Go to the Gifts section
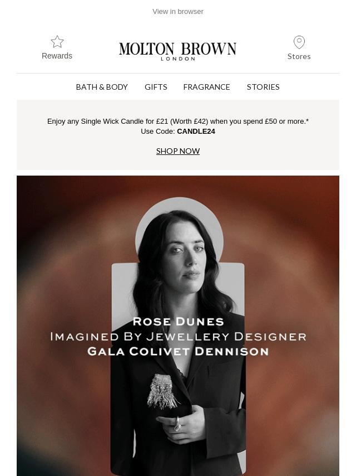 click(156, 87)
